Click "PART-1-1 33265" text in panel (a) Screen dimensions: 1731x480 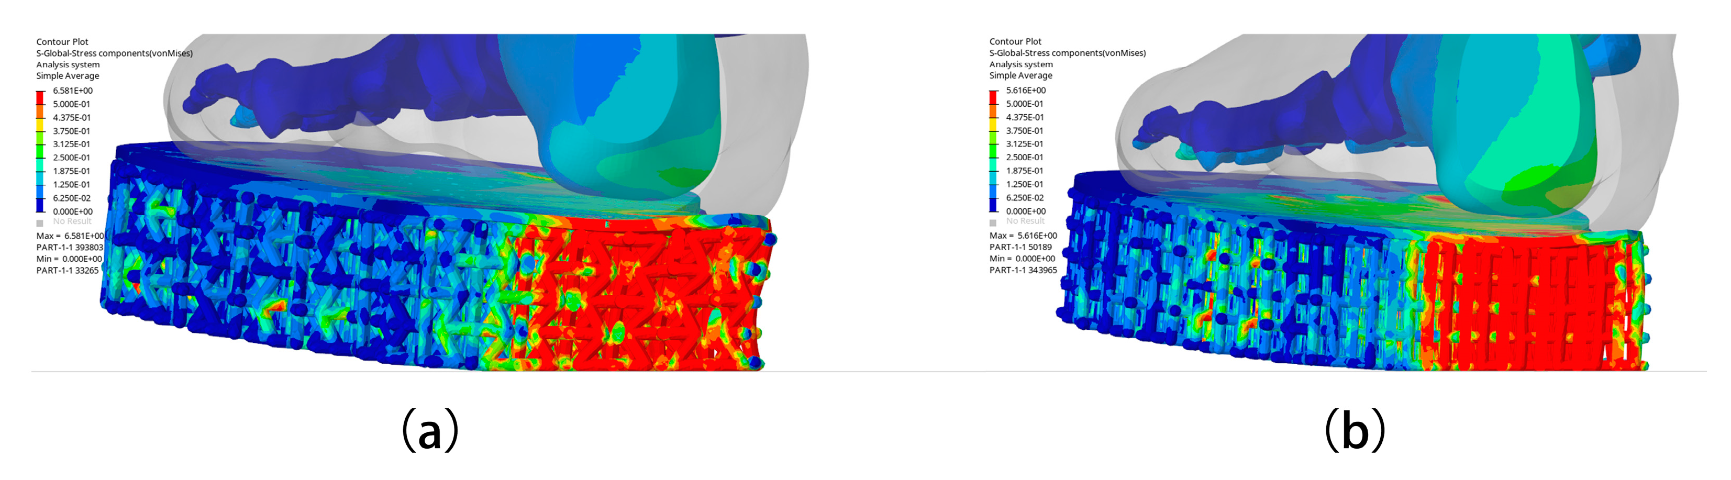[67, 271]
